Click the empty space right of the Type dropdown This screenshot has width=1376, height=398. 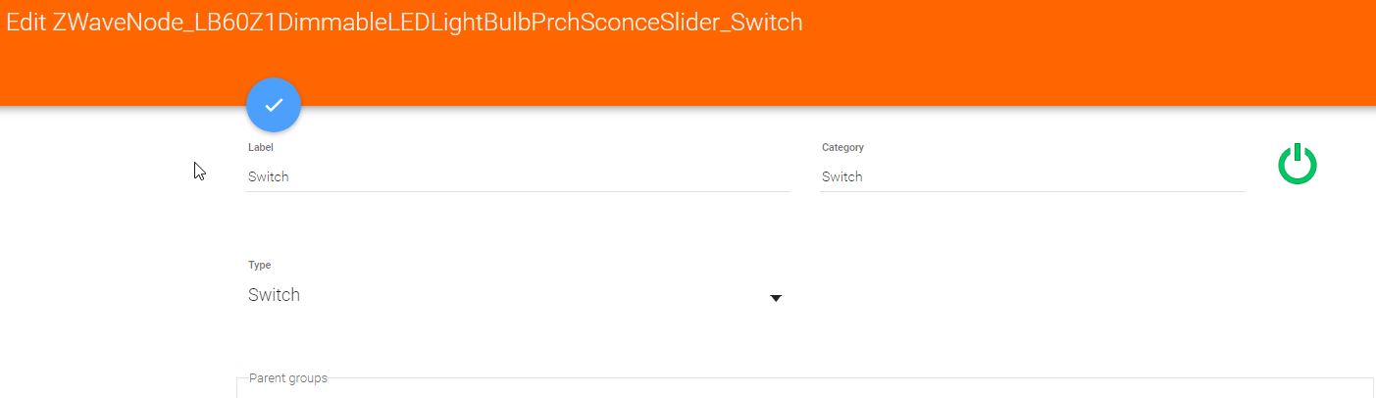pyautogui.click(x=1030, y=294)
